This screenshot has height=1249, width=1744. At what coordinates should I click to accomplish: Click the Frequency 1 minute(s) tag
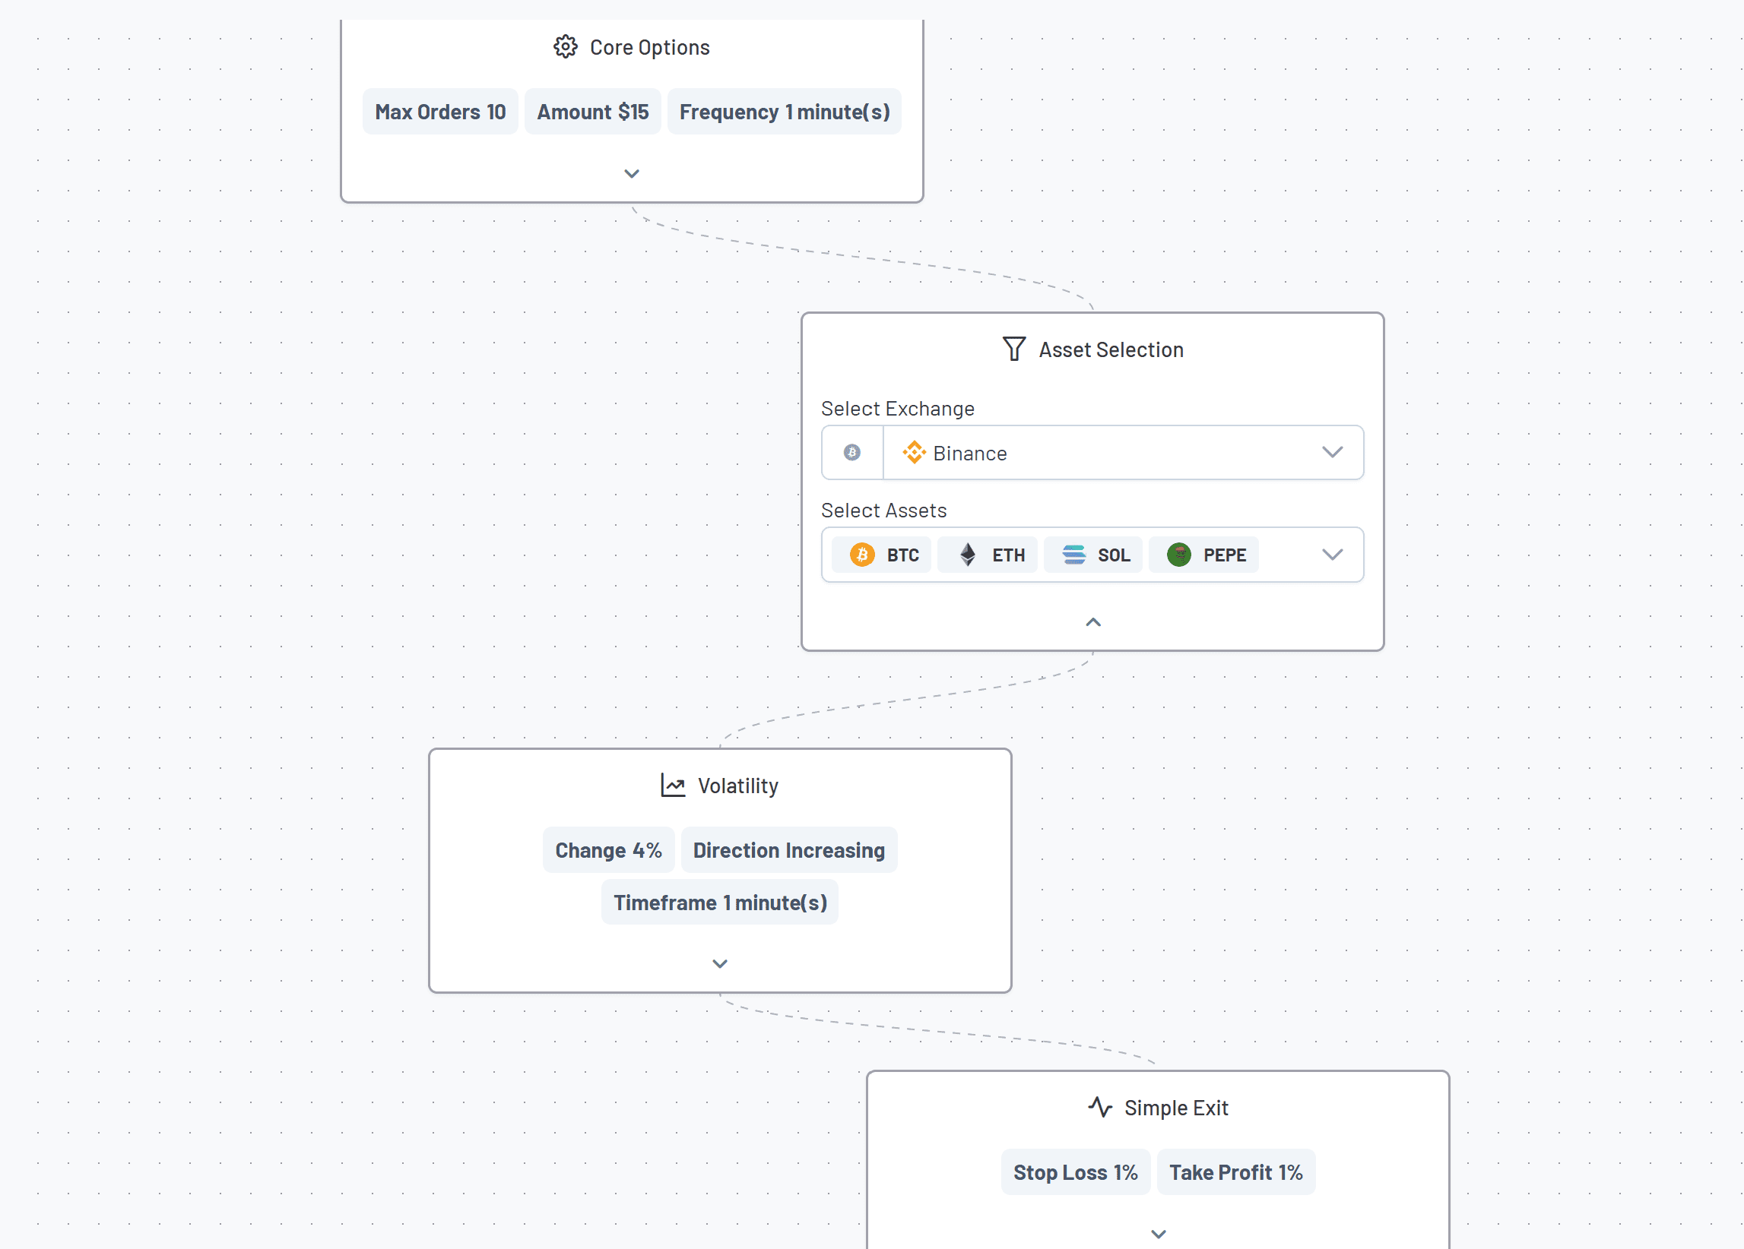[x=785, y=112]
